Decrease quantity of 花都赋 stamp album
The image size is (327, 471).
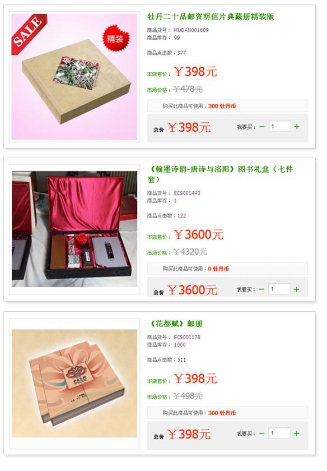click(x=261, y=433)
